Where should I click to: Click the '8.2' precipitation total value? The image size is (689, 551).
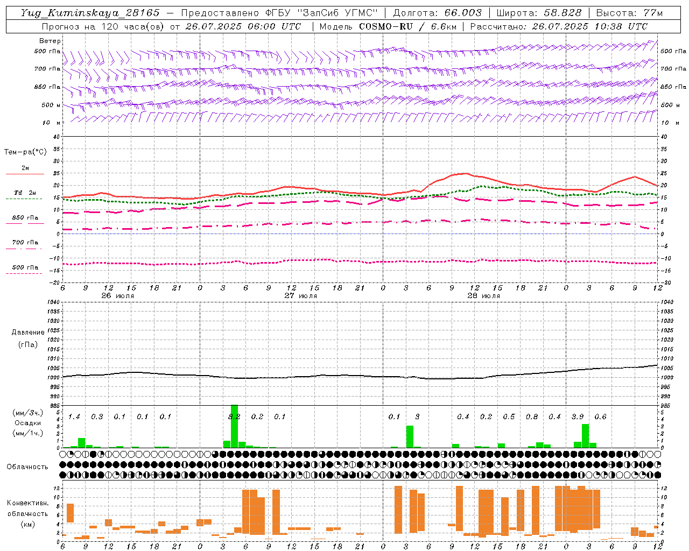tap(234, 416)
